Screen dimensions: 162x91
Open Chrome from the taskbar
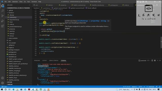click(37, 89)
